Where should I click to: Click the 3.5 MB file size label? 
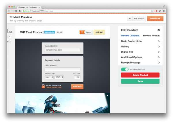[59, 32]
